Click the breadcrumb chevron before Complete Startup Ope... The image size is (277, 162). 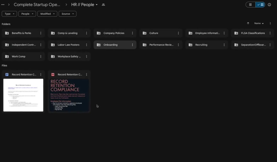click(9, 5)
